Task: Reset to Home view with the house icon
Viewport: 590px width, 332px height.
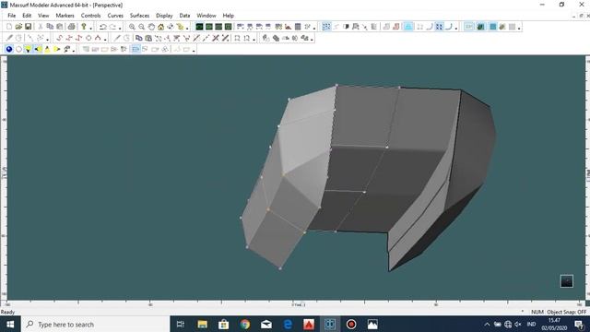Action: point(161,27)
